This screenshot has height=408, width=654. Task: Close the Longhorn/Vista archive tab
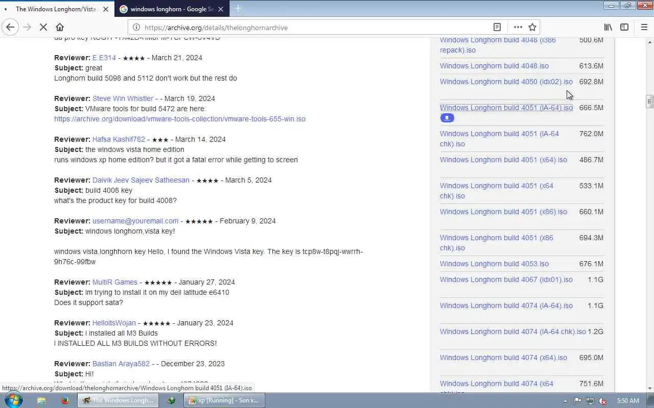(x=106, y=9)
